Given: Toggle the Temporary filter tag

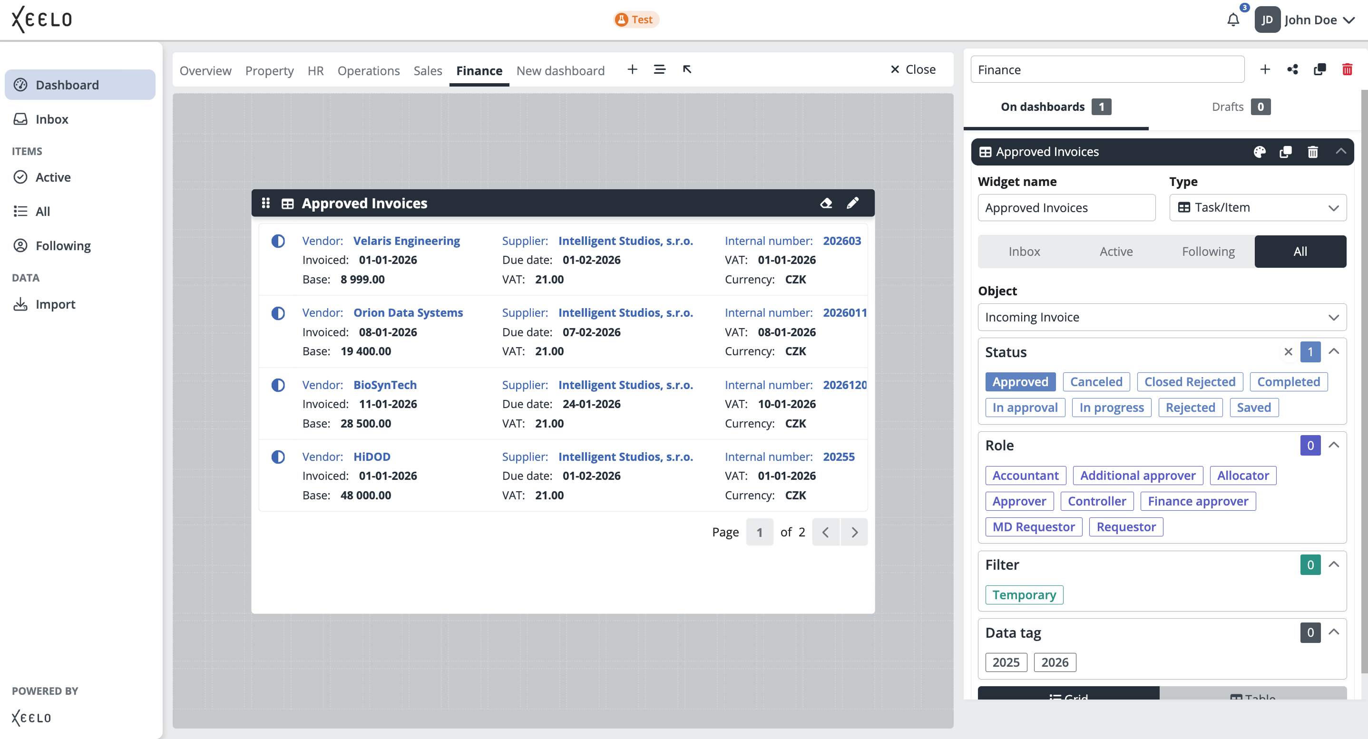Looking at the screenshot, I should click(x=1024, y=594).
